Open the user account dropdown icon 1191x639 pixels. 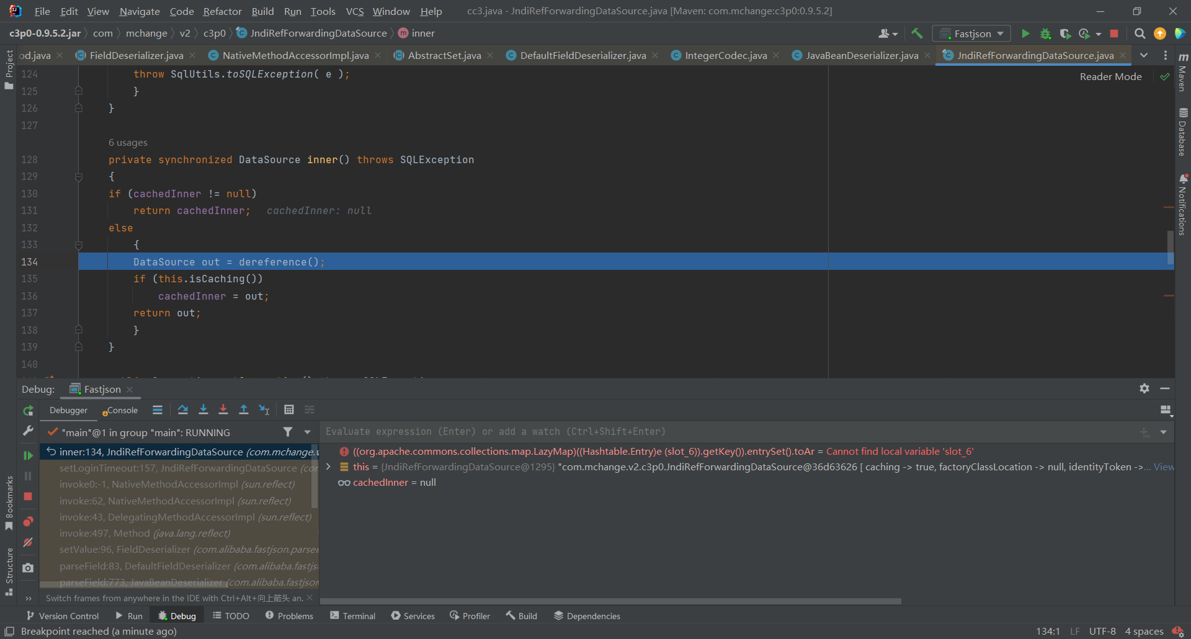click(x=888, y=34)
